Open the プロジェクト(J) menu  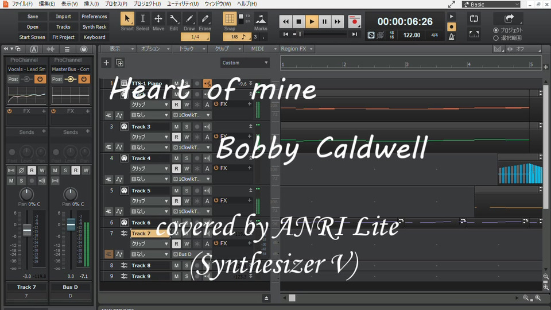147,4
